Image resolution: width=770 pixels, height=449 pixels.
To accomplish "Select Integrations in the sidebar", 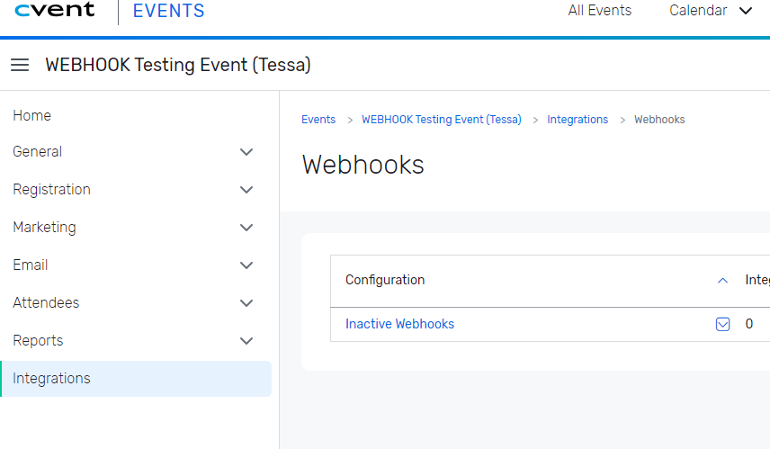I will [x=136, y=379].
